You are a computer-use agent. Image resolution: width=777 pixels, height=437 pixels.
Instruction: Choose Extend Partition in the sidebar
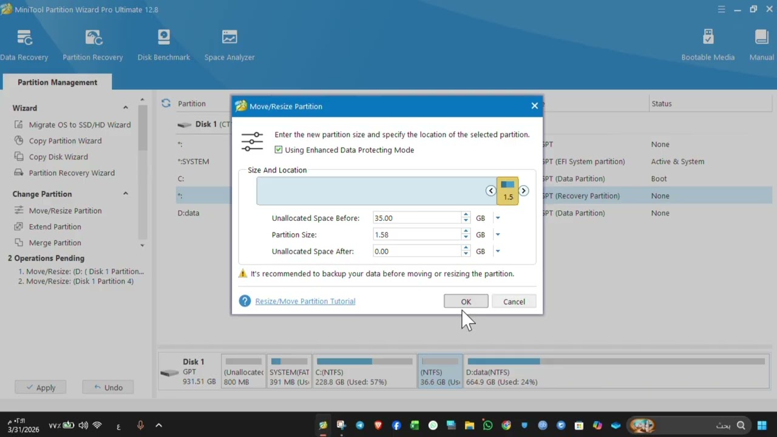pyautogui.click(x=47, y=226)
